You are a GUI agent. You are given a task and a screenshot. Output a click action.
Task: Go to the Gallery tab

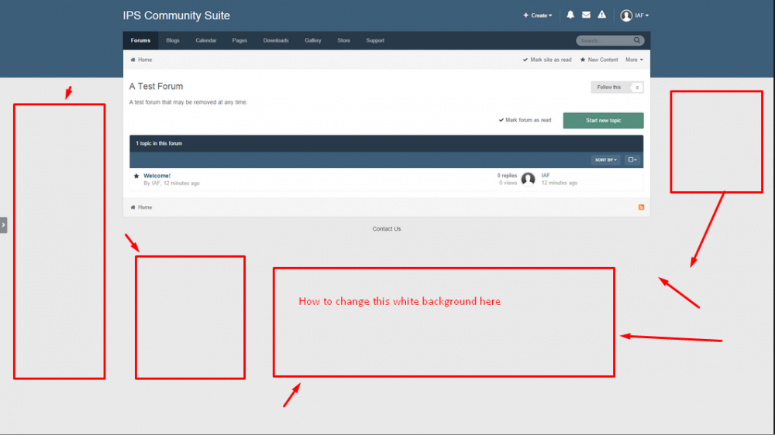tap(312, 40)
